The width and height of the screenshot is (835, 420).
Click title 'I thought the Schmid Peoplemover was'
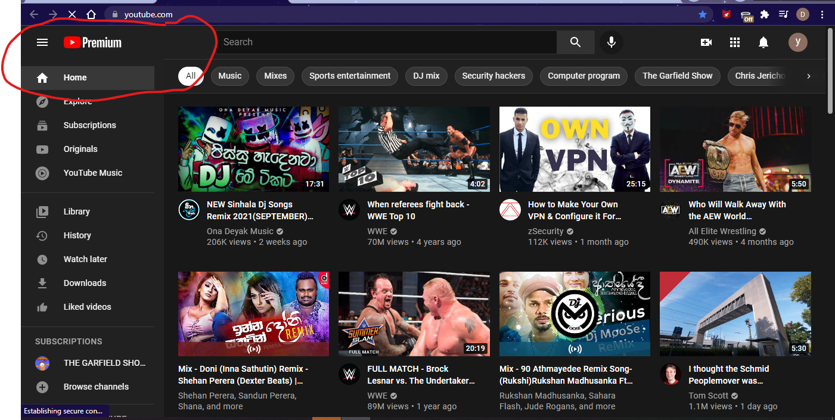pos(729,375)
